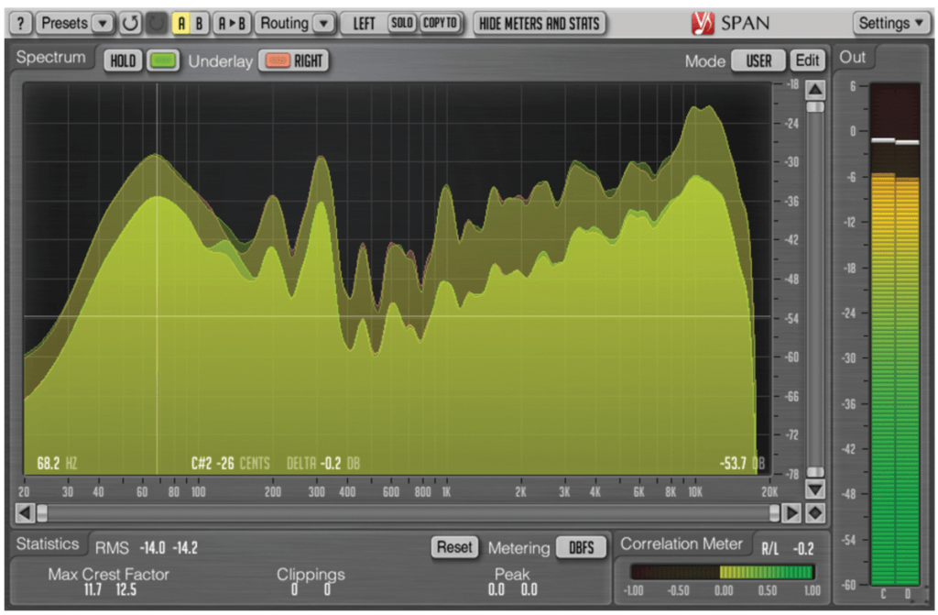The height and width of the screenshot is (615, 938).
Task: Click Hide Meters and Stats button
Action: click(540, 23)
